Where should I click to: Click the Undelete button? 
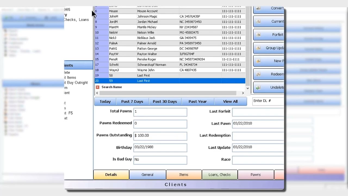(x=269, y=87)
